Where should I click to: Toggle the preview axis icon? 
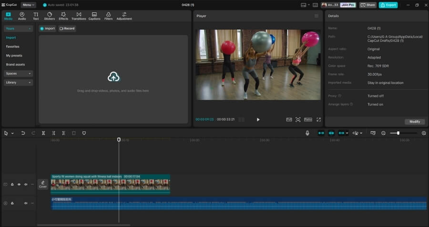[x=356, y=133]
